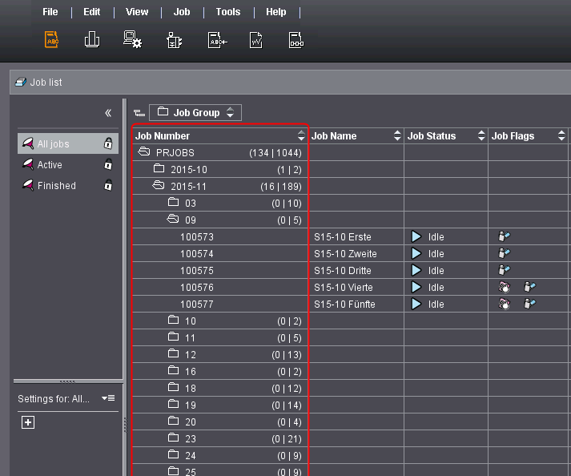Click the orange job list toolbar icon
This screenshot has width=571, height=476.
coord(52,40)
